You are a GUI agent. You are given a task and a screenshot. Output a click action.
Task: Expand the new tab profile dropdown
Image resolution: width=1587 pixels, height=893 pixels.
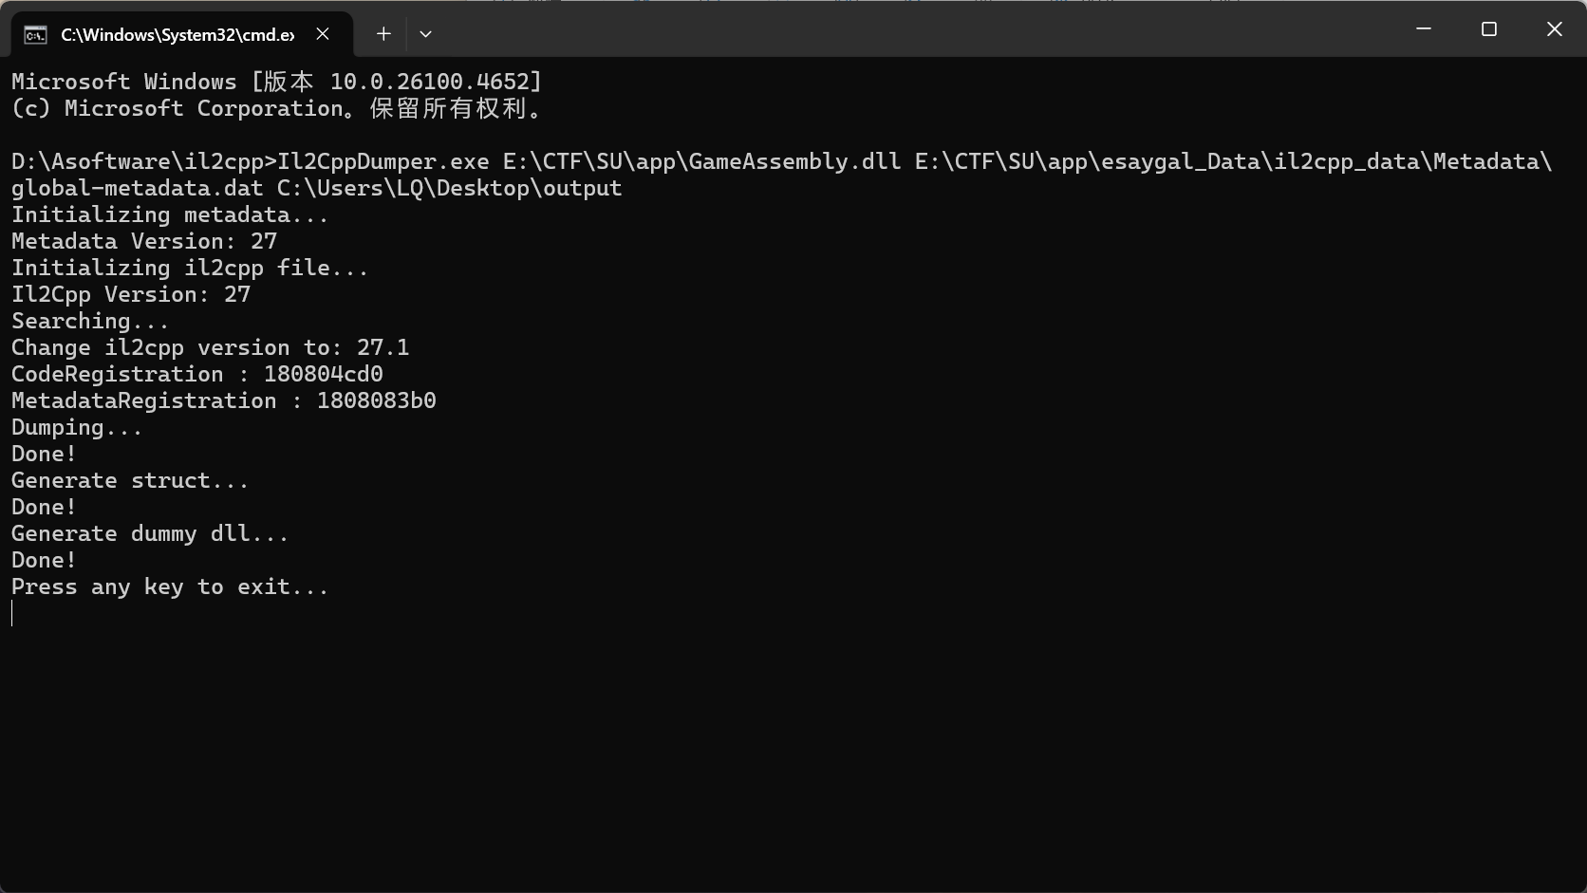pos(425,34)
